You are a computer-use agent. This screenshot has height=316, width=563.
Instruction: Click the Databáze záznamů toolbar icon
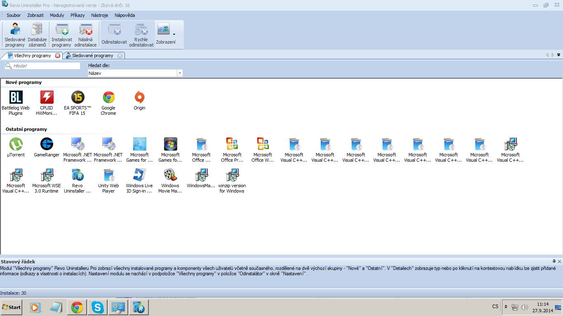coord(37,35)
